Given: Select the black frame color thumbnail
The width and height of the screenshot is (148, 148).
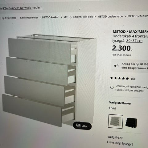Looking at the screenshot, I should tap(131, 122).
